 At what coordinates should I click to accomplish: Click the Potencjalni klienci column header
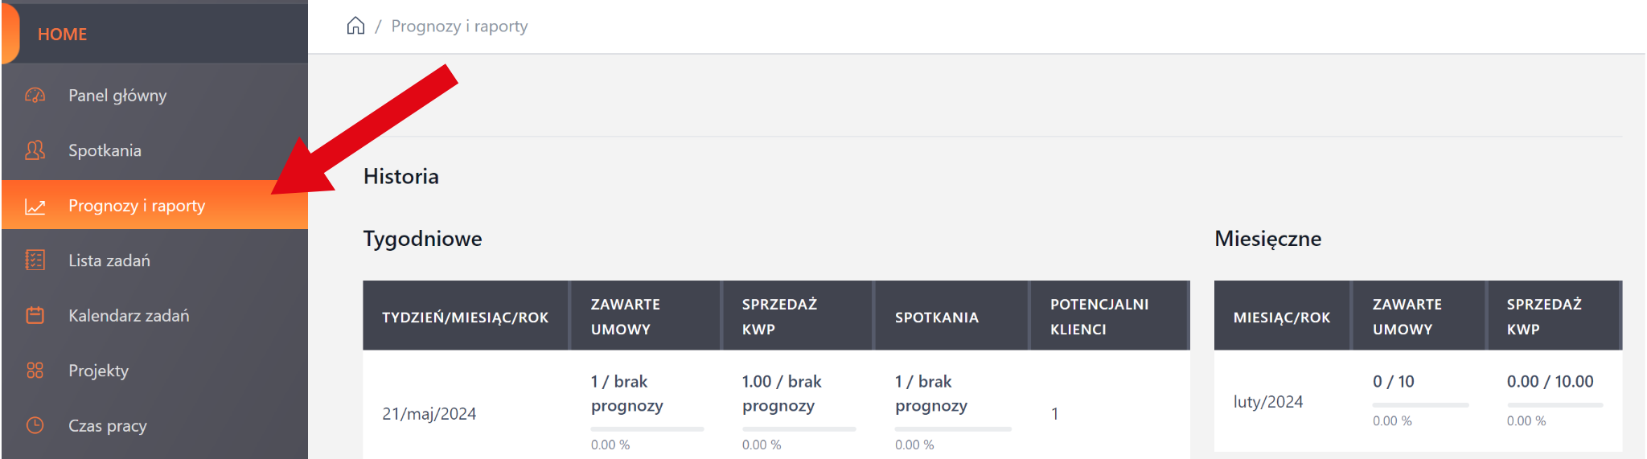pyautogui.click(x=1099, y=317)
